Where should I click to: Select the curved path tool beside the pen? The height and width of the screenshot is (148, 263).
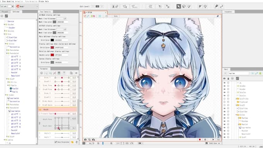[222, 6]
